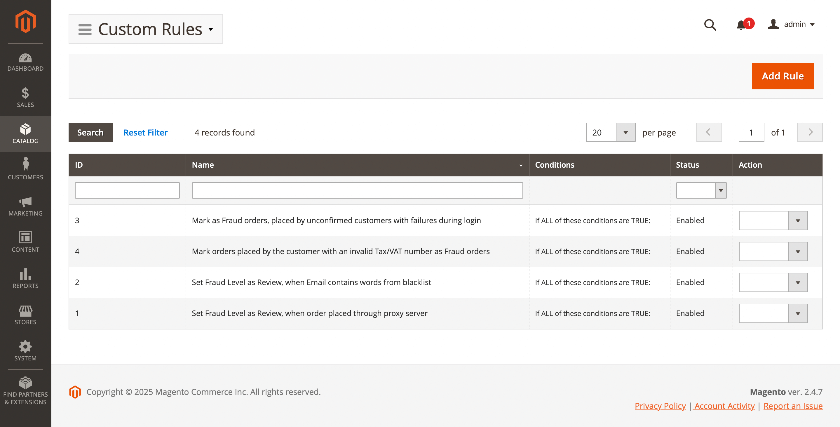The image size is (840, 427).
Task: Open the notifications bell icon
Action: (x=741, y=25)
